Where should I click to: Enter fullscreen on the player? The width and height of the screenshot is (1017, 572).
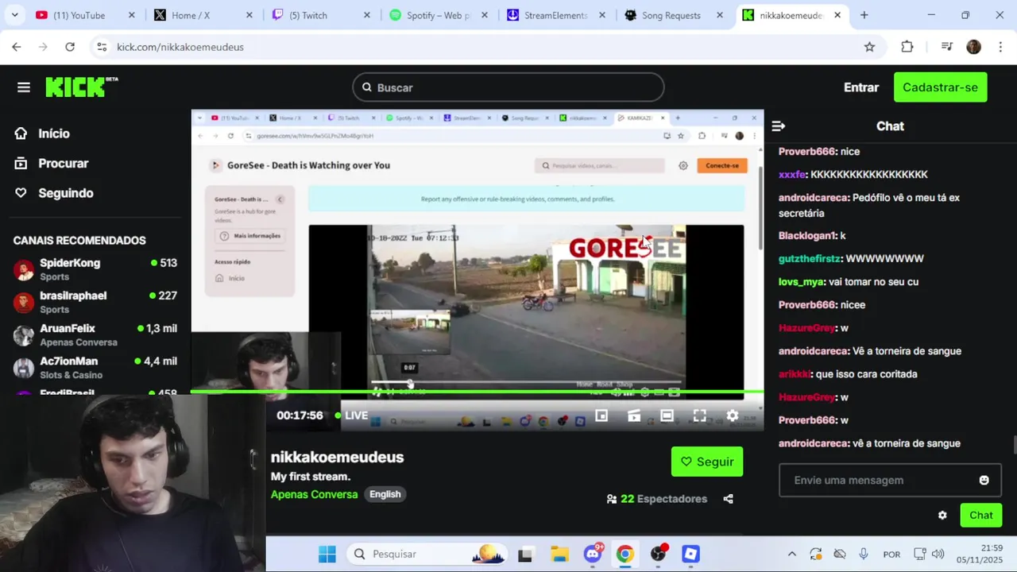coord(699,415)
